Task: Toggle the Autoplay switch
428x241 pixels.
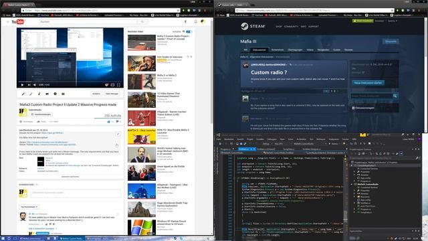Action: (x=189, y=31)
